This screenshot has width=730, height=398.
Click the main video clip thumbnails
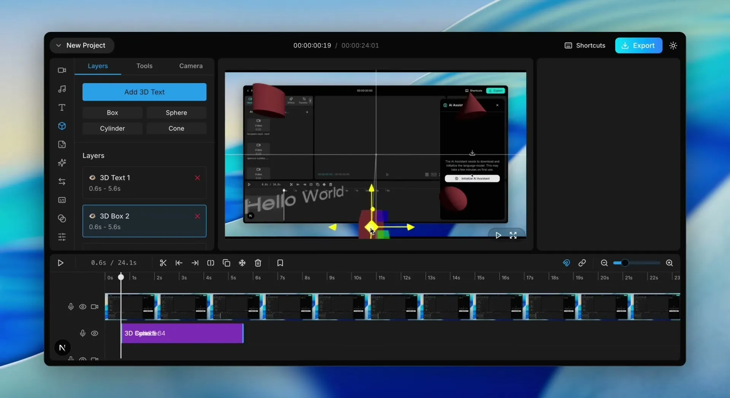click(x=392, y=306)
